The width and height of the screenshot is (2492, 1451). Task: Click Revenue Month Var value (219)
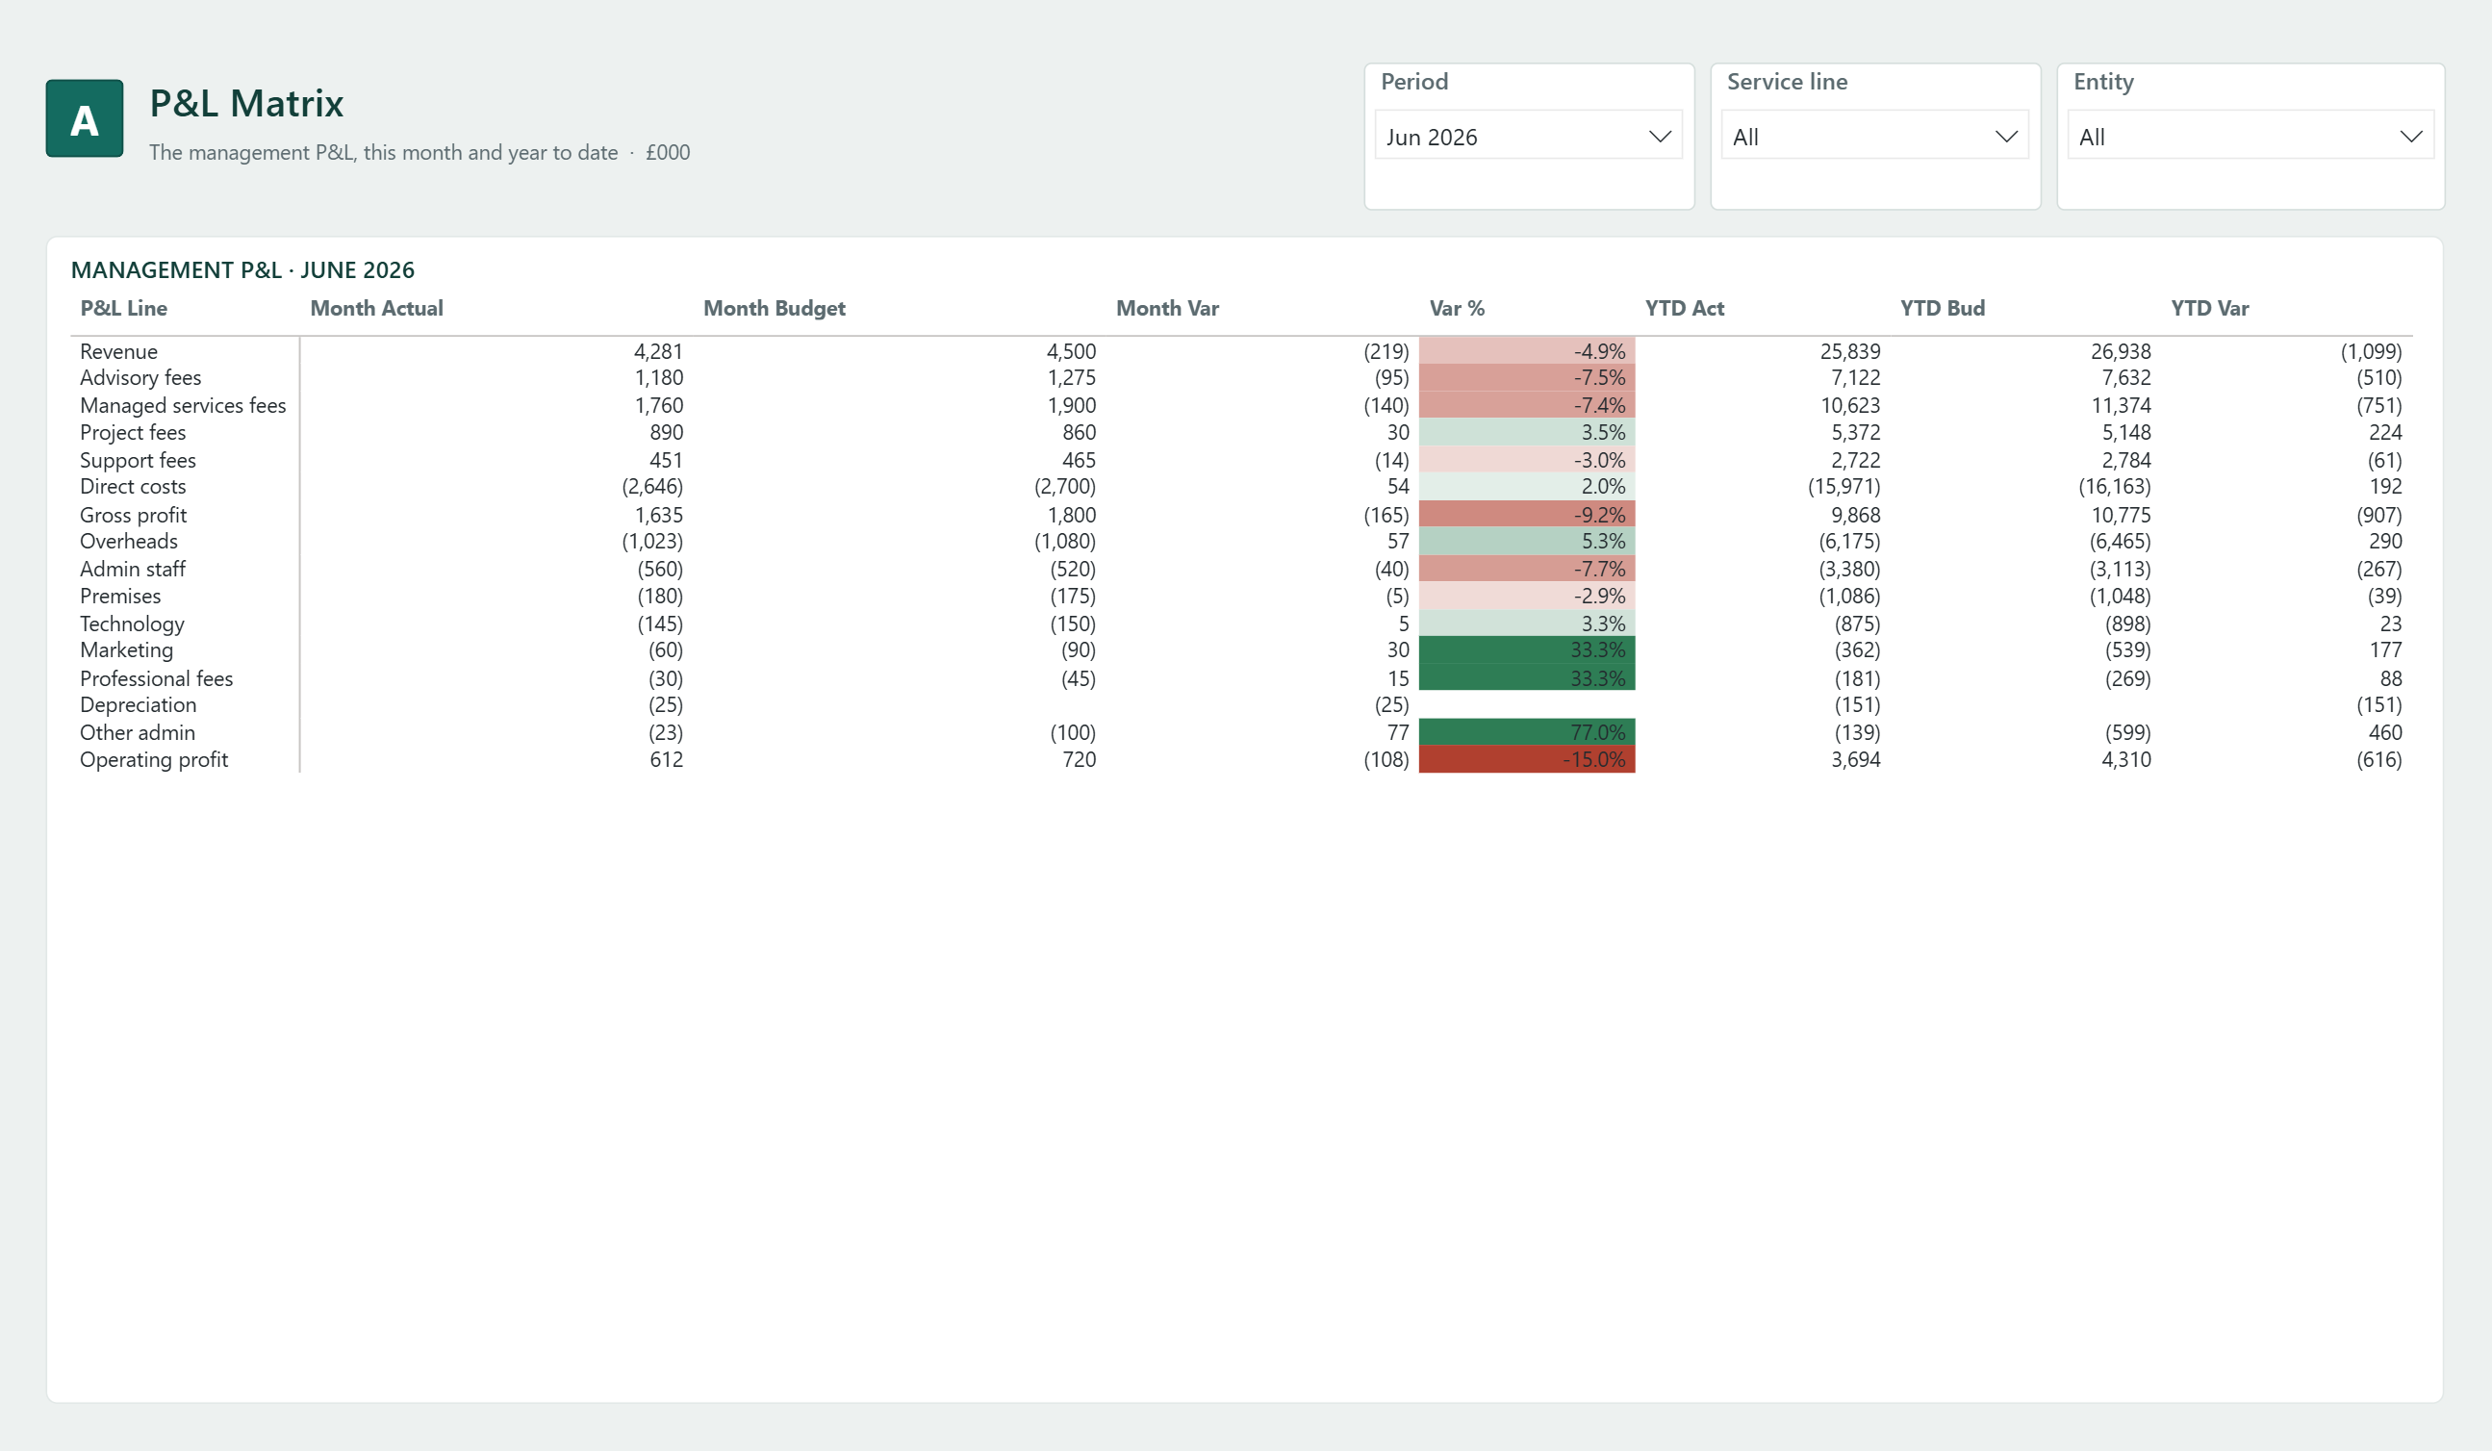1386,351
